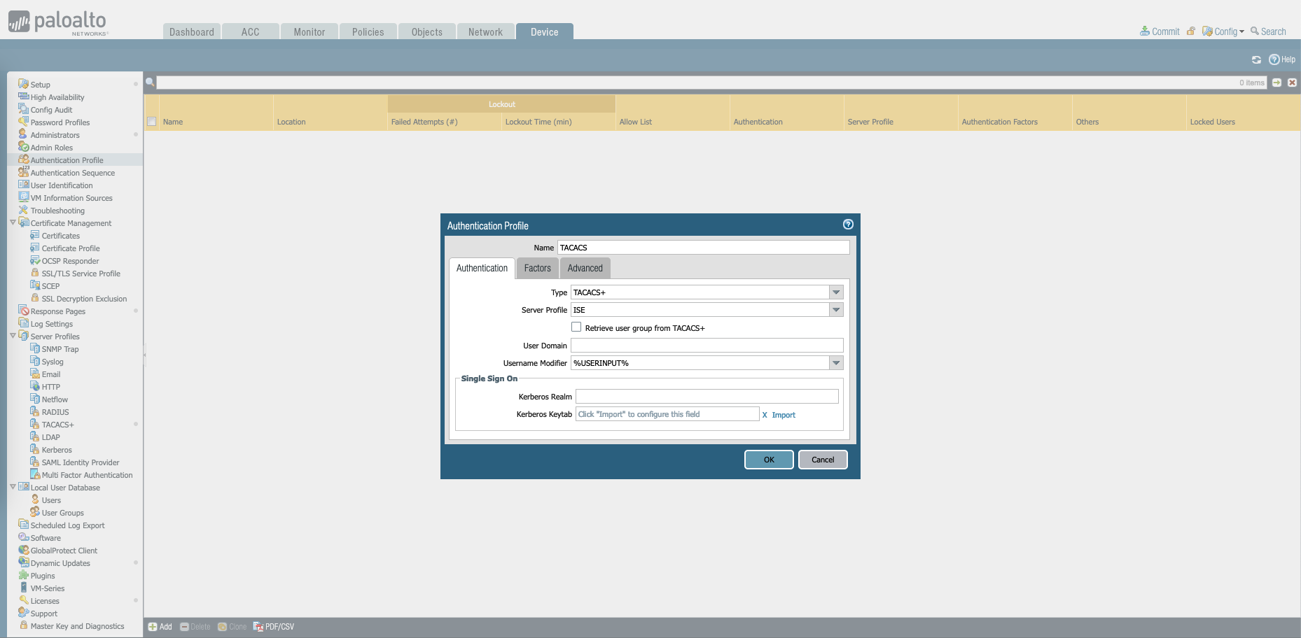
Task: Click the User Domain input field
Action: click(707, 346)
